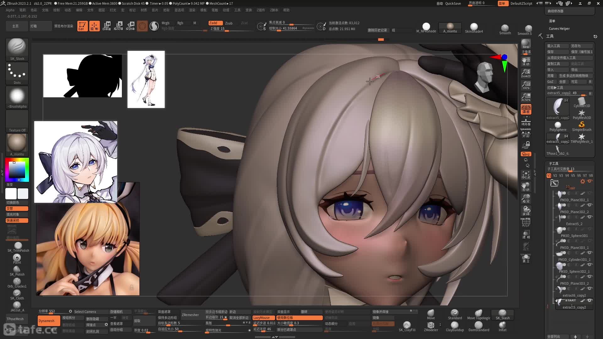
Task: Select the Inflat brush
Action: click(x=503, y=326)
